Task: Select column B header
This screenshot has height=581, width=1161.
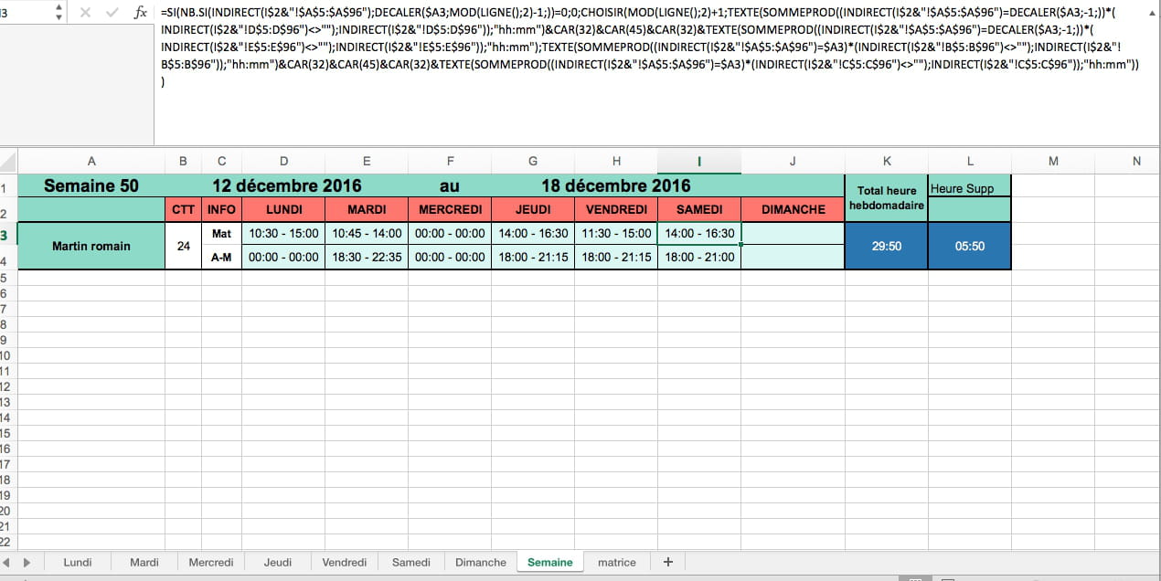Action: 184,162
